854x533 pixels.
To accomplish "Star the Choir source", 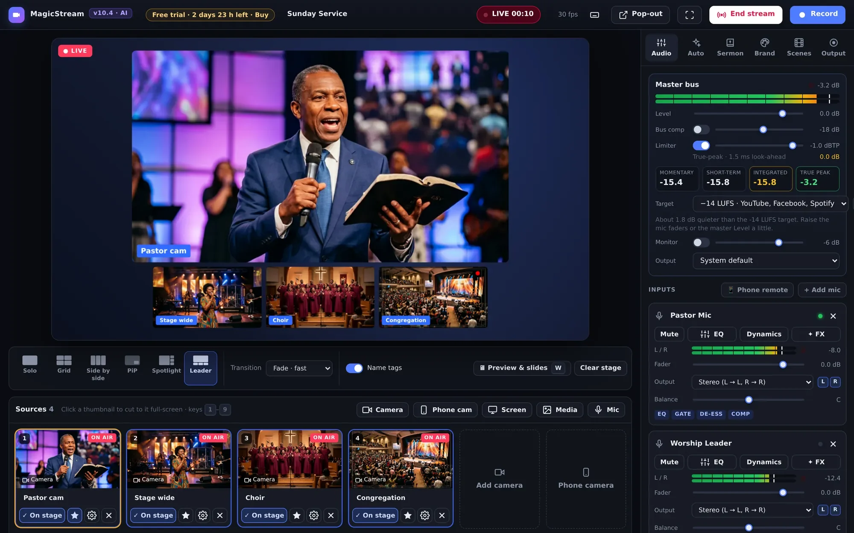I will click(297, 516).
